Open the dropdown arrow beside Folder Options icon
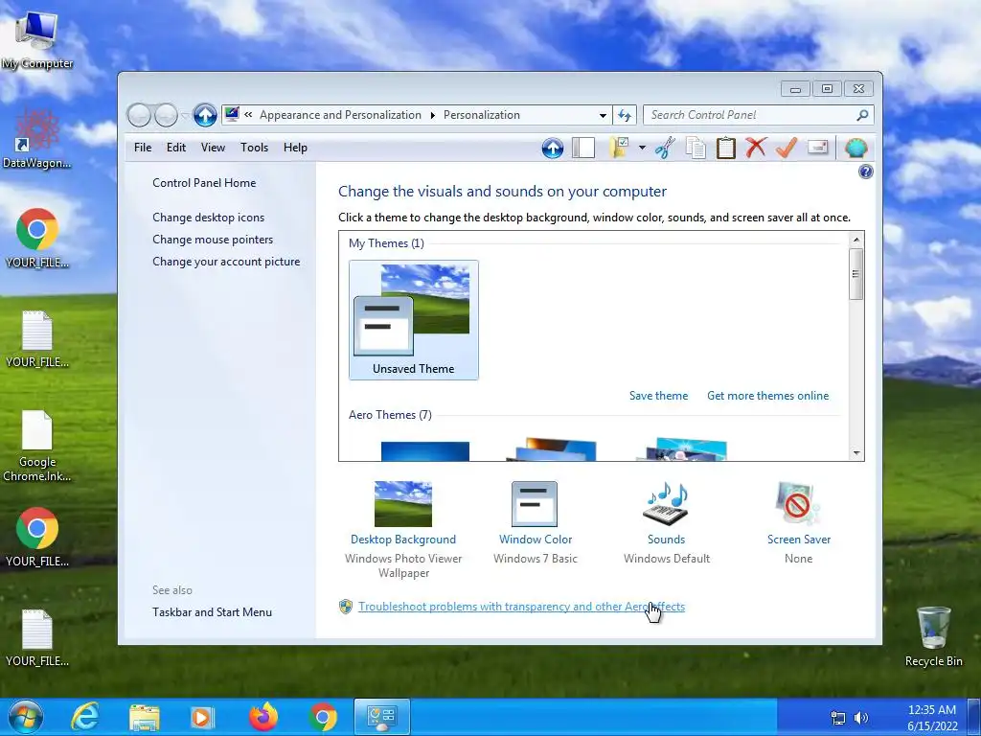 (642, 149)
